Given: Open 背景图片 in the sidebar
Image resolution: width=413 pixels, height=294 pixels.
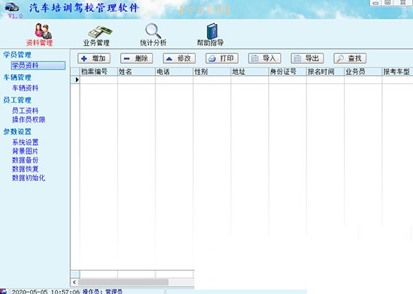Looking at the screenshot, I should [26, 151].
